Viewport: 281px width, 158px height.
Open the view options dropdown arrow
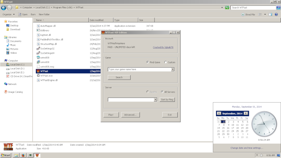click(265, 14)
